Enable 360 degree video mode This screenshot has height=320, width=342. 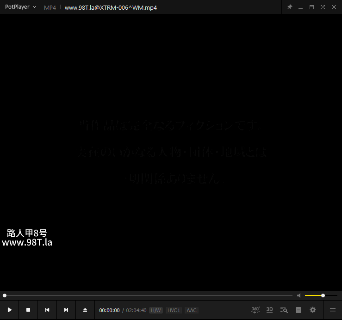pyautogui.click(x=255, y=310)
